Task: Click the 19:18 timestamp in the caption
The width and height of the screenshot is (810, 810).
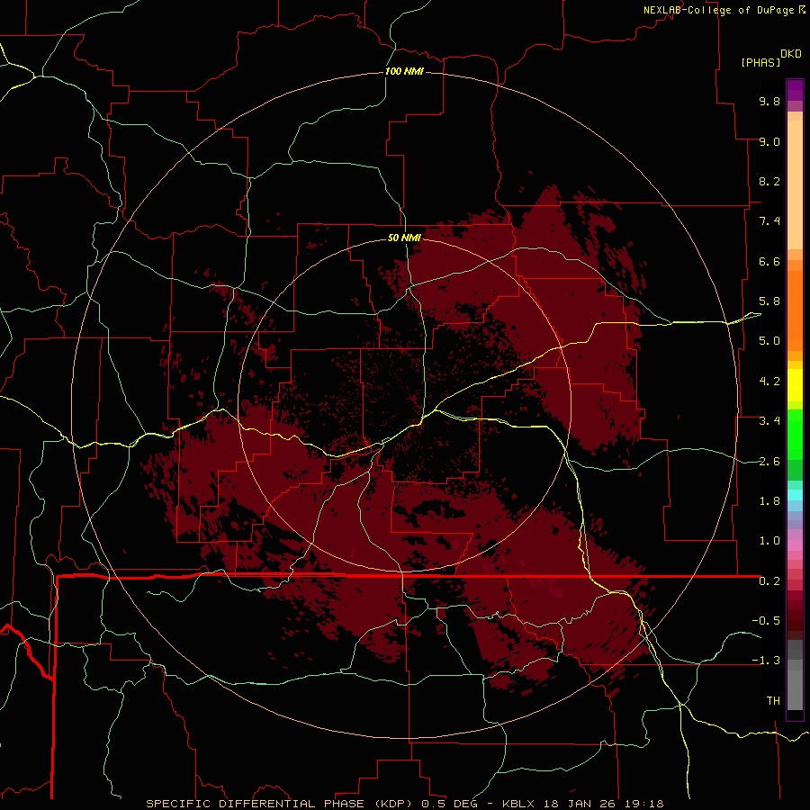Action: (x=645, y=804)
